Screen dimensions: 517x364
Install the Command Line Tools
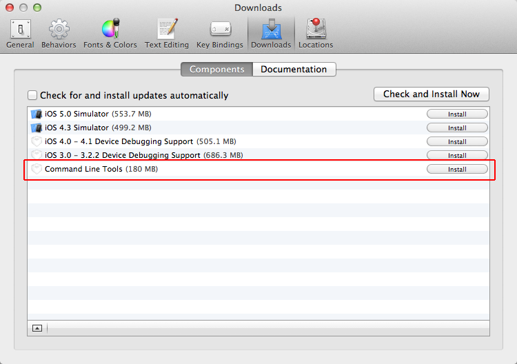(x=457, y=169)
